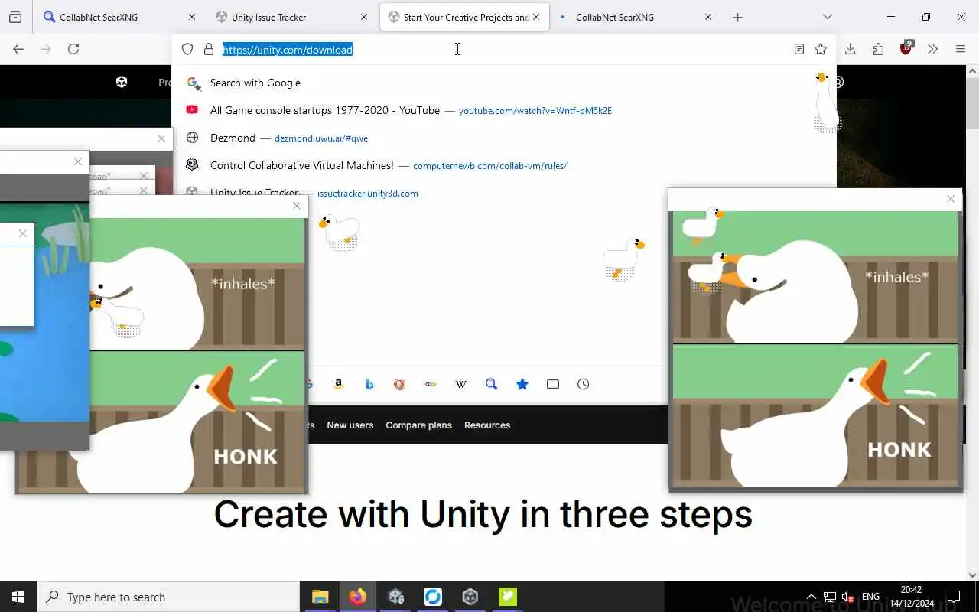Close the small white note window over pond
Image resolution: width=979 pixels, height=612 pixels.
(x=23, y=233)
